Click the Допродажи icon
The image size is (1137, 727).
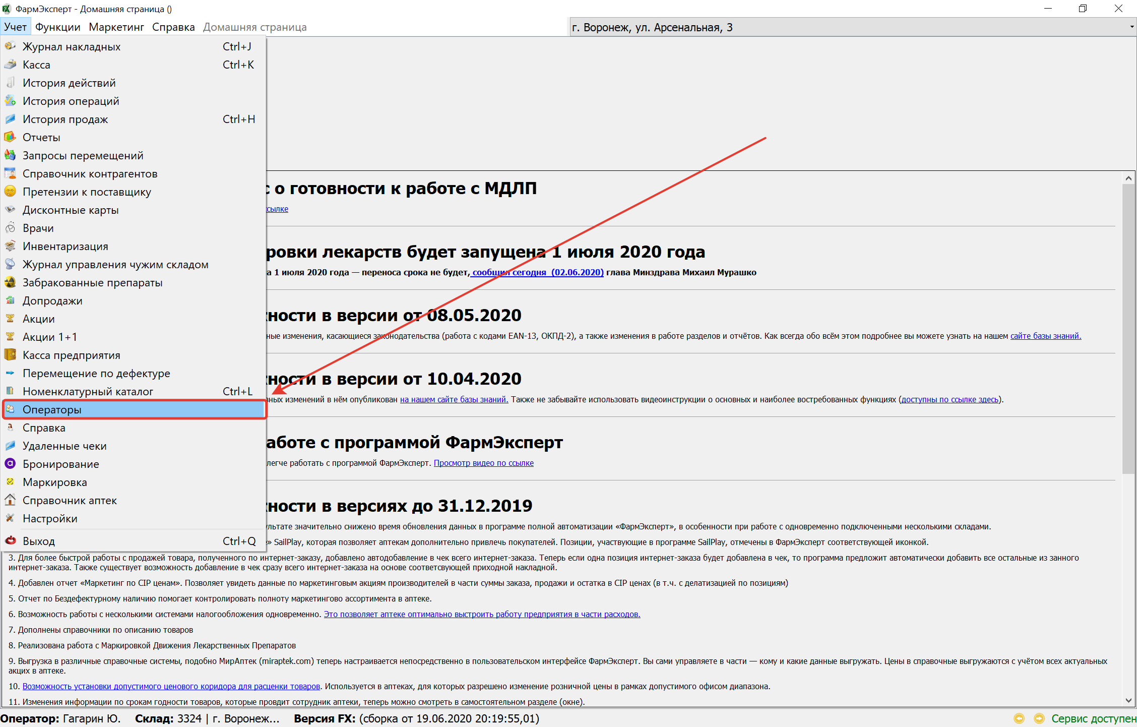tap(10, 300)
